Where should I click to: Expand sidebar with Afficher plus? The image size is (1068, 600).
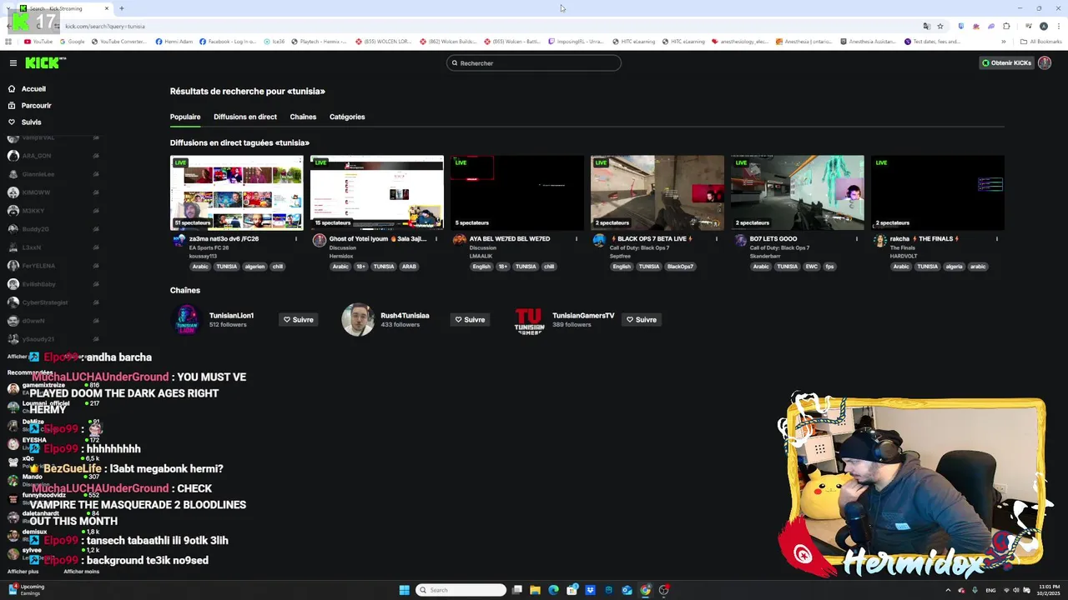[x=23, y=572]
